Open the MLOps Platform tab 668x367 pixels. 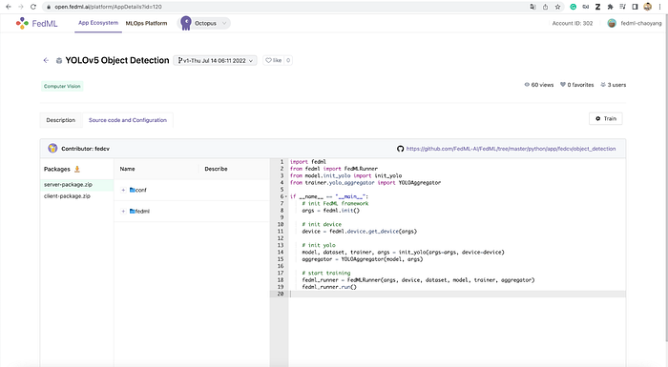click(x=146, y=24)
